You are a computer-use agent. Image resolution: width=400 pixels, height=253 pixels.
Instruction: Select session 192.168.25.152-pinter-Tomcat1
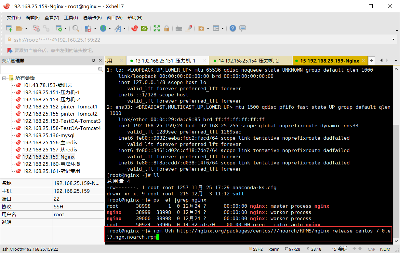60,107
